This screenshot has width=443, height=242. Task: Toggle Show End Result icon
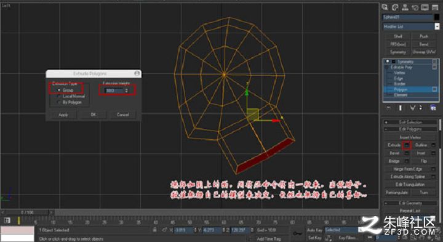[x=401, y=108]
